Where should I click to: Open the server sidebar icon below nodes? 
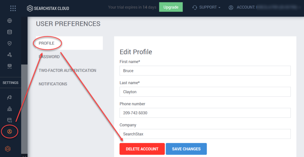point(9,66)
